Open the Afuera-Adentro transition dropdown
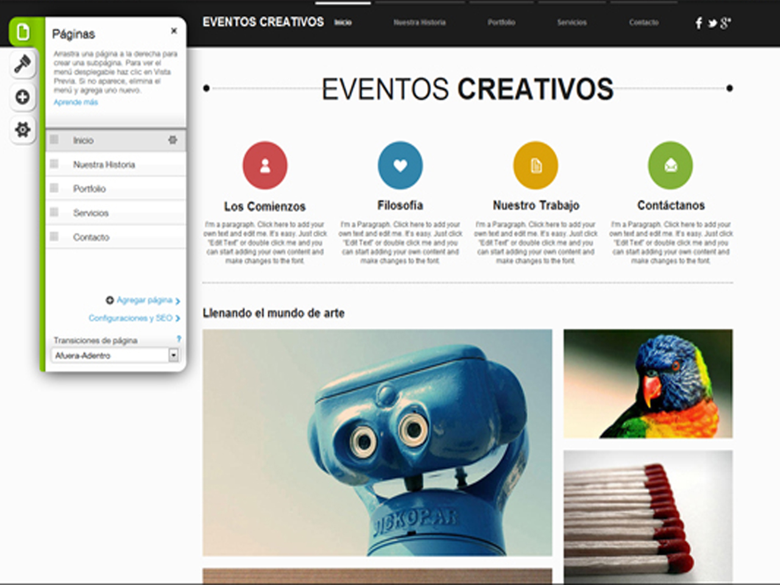This screenshot has width=780, height=585. click(115, 355)
